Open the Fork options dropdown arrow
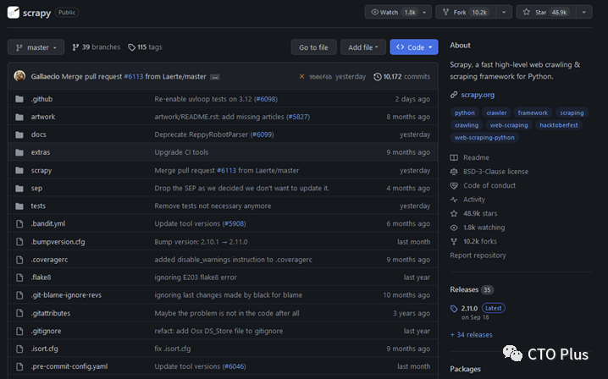The image size is (608, 379). coord(504,13)
